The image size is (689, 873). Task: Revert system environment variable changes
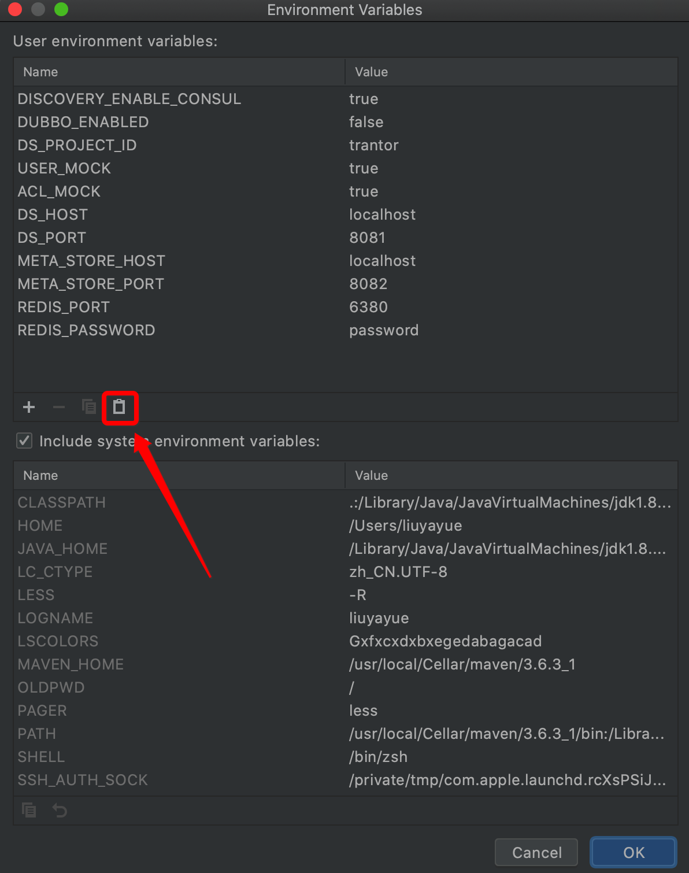coord(60,810)
